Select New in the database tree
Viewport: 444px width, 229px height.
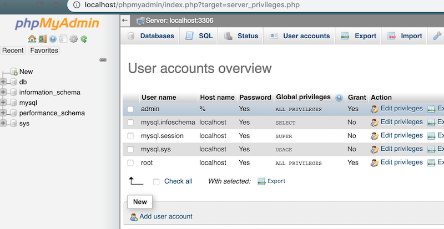click(26, 72)
